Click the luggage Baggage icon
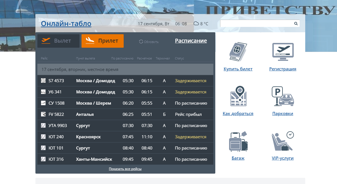 (238, 141)
